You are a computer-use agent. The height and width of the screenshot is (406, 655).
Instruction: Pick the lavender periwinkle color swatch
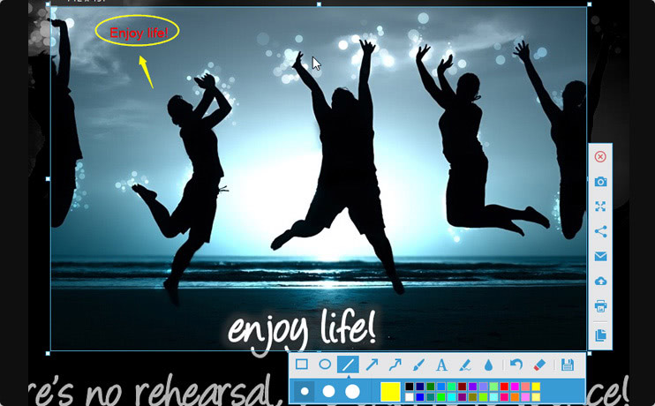(x=484, y=387)
